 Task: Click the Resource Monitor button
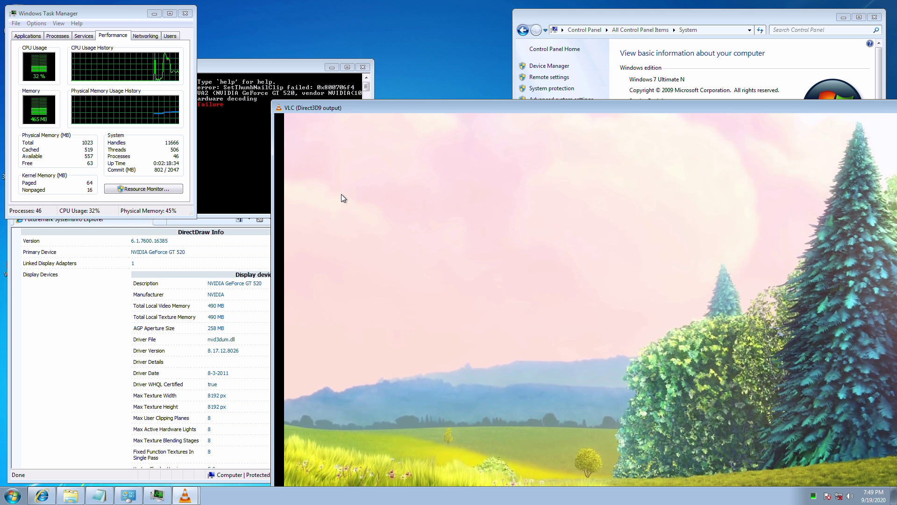[143, 189]
